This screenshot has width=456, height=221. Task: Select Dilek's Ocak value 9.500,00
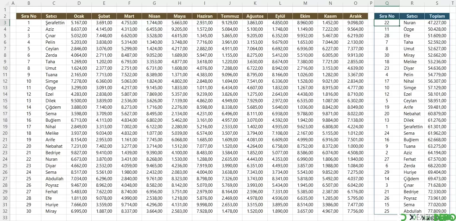(79, 101)
